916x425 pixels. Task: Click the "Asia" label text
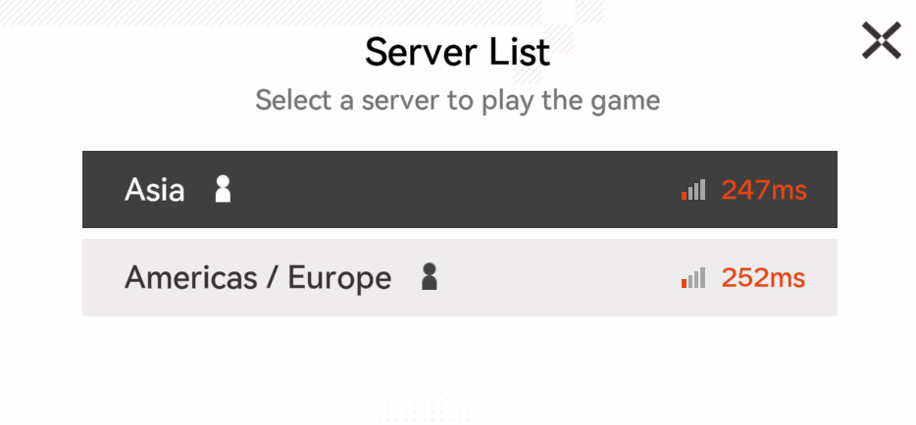point(155,190)
